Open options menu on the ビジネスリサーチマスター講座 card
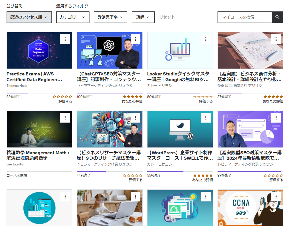This screenshot has width=285, height=226. pyautogui.click(x=135, y=117)
